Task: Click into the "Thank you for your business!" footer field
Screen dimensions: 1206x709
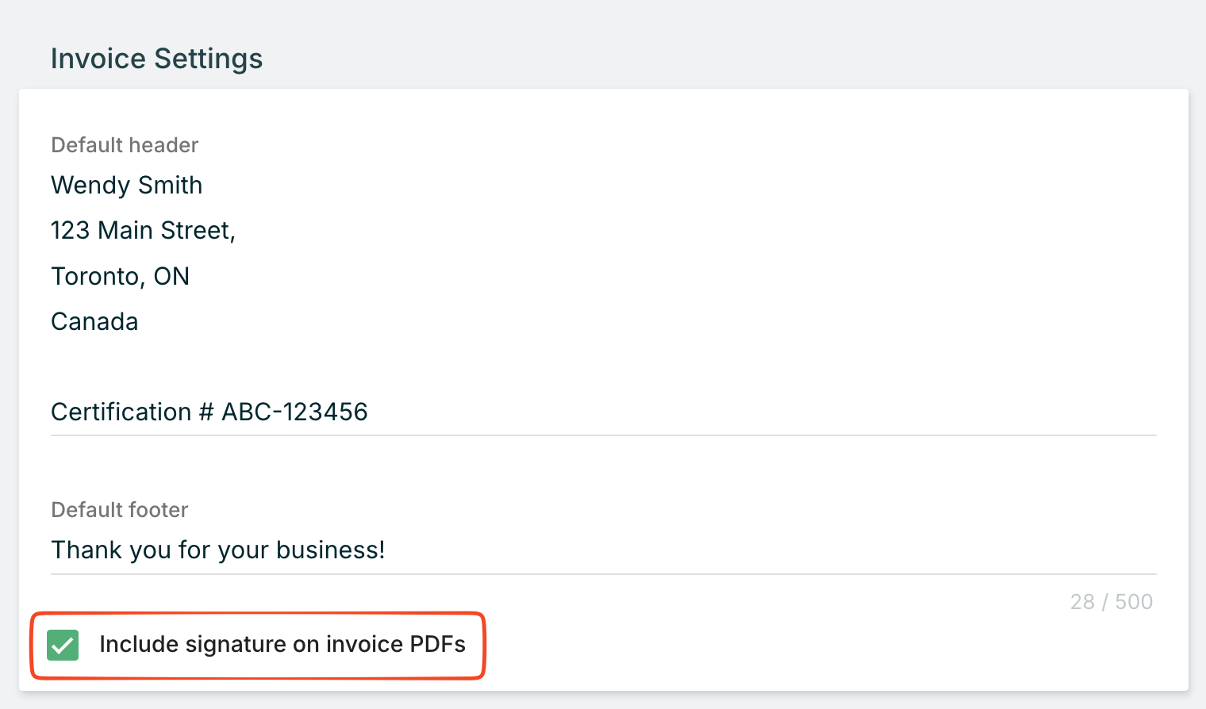Action: coord(218,550)
